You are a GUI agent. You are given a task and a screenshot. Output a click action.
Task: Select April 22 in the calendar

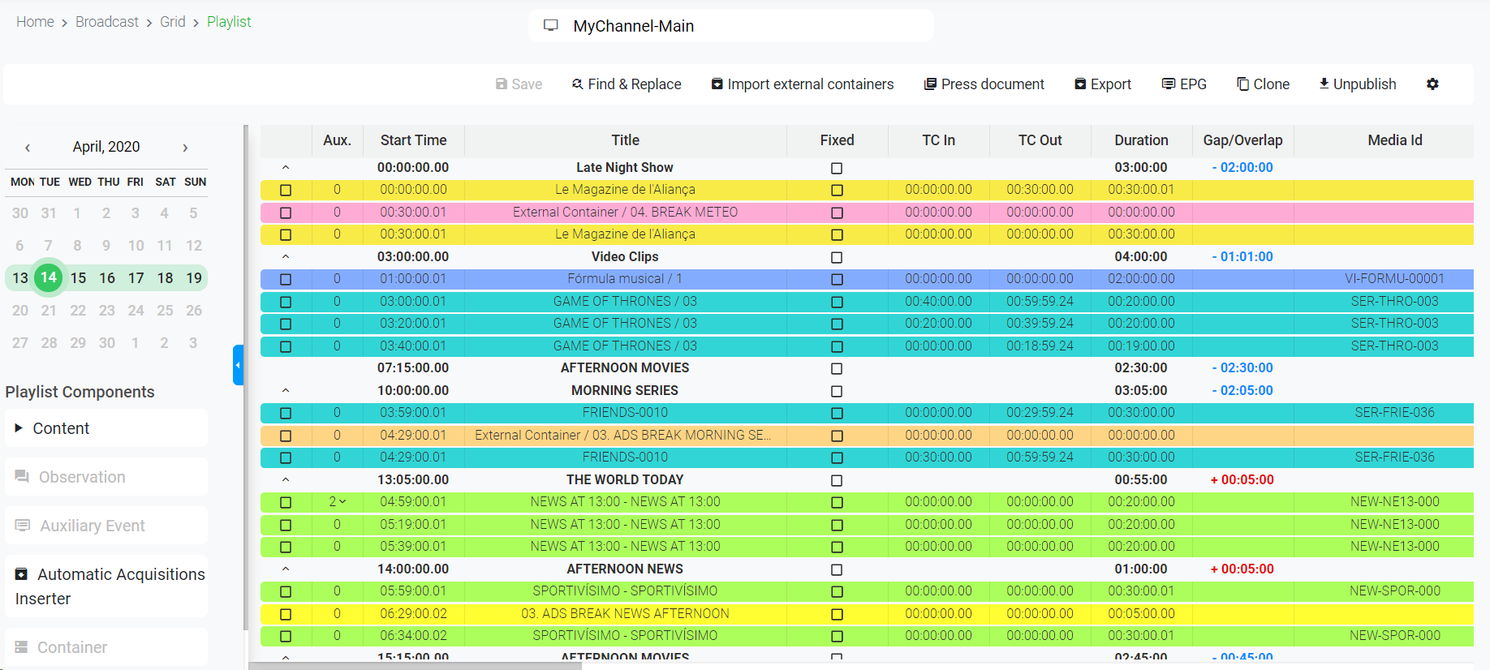pyautogui.click(x=78, y=311)
